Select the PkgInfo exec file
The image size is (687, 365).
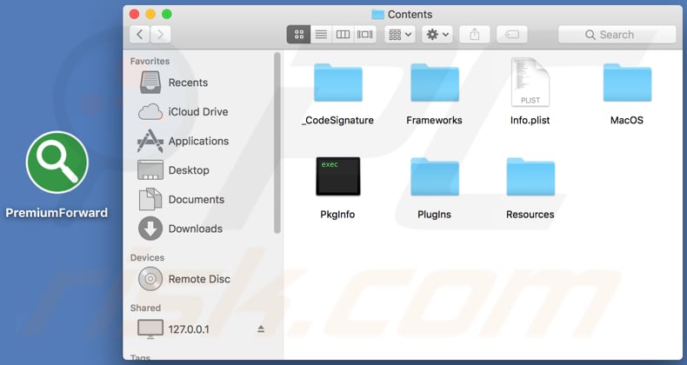tap(337, 176)
